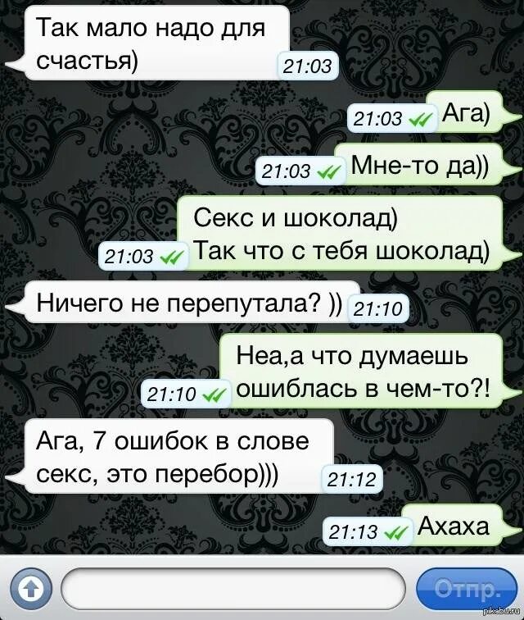Click the pikabu.ru watermark link

(501, 615)
